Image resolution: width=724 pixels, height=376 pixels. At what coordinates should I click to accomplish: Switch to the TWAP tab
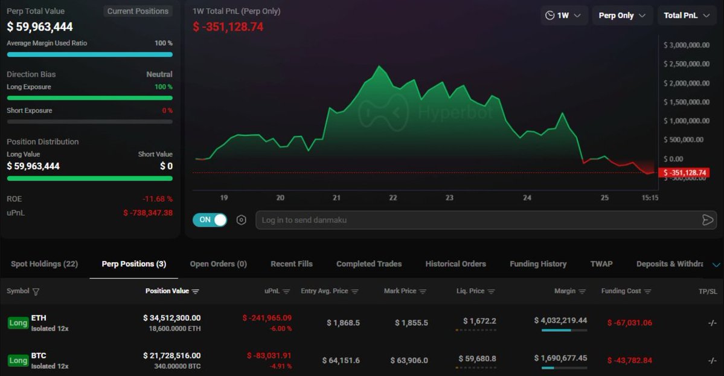(601, 264)
